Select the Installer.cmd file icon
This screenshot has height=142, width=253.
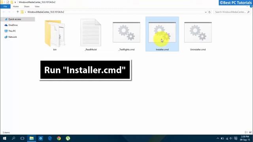[x=162, y=32]
